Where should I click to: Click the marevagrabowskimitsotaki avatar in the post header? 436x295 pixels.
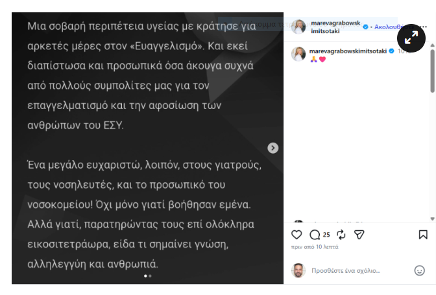(x=298, y=27)
